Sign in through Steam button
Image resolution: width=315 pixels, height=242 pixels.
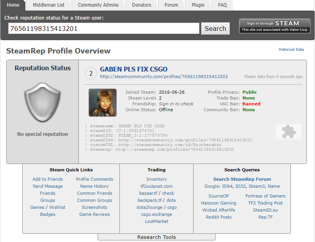(275, 26)
